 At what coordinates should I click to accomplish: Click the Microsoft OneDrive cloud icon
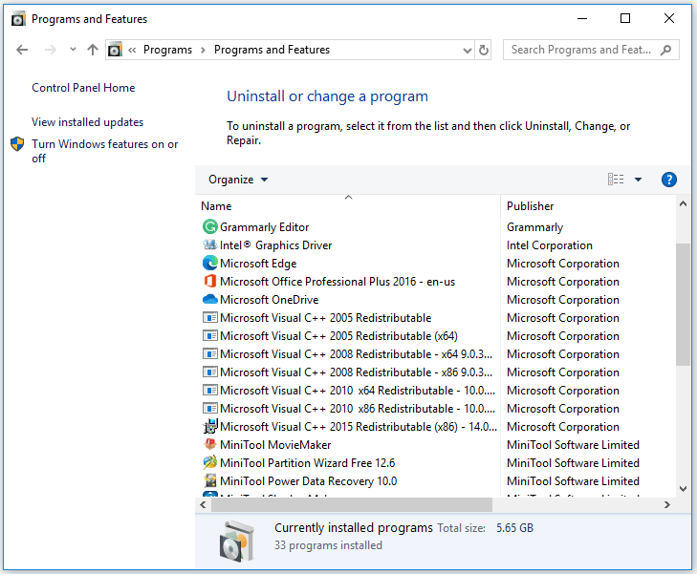[x=209, y=299]
